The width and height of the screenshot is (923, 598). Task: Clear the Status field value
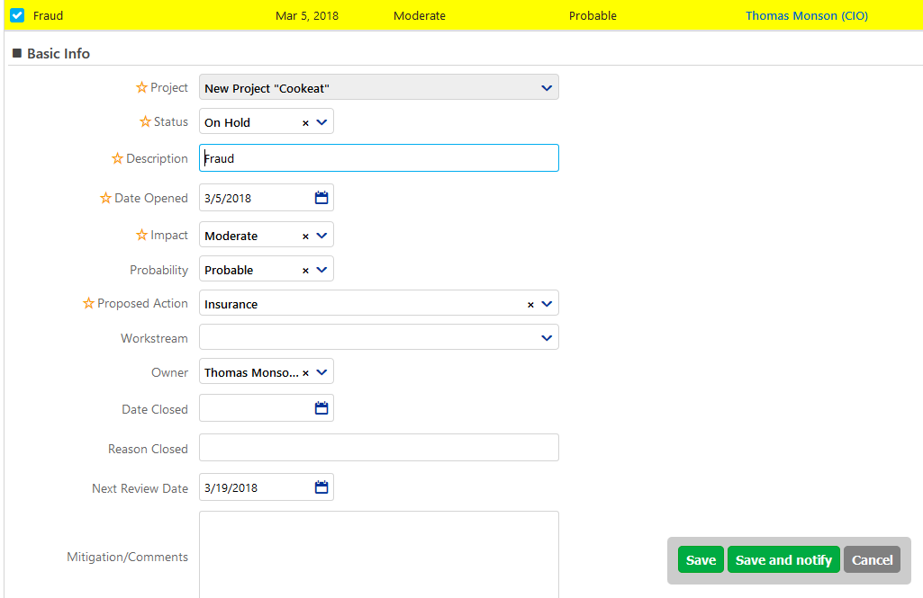point(305,122)
